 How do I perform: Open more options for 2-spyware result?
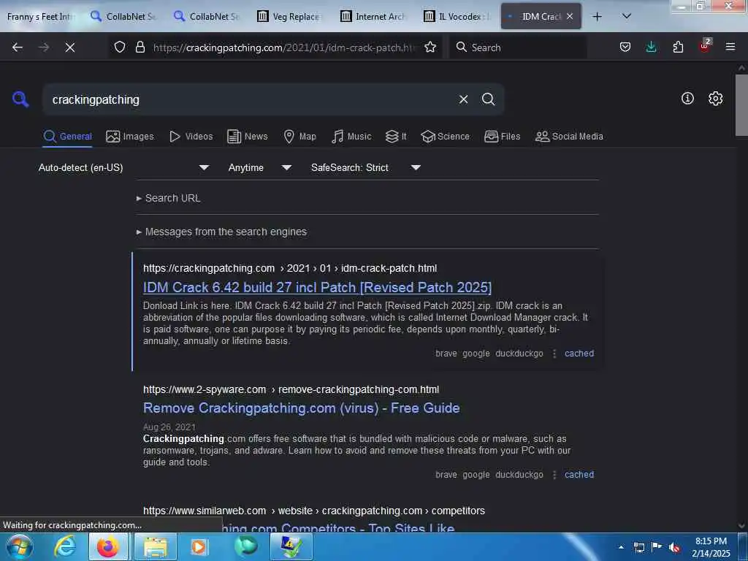[554, 475]
